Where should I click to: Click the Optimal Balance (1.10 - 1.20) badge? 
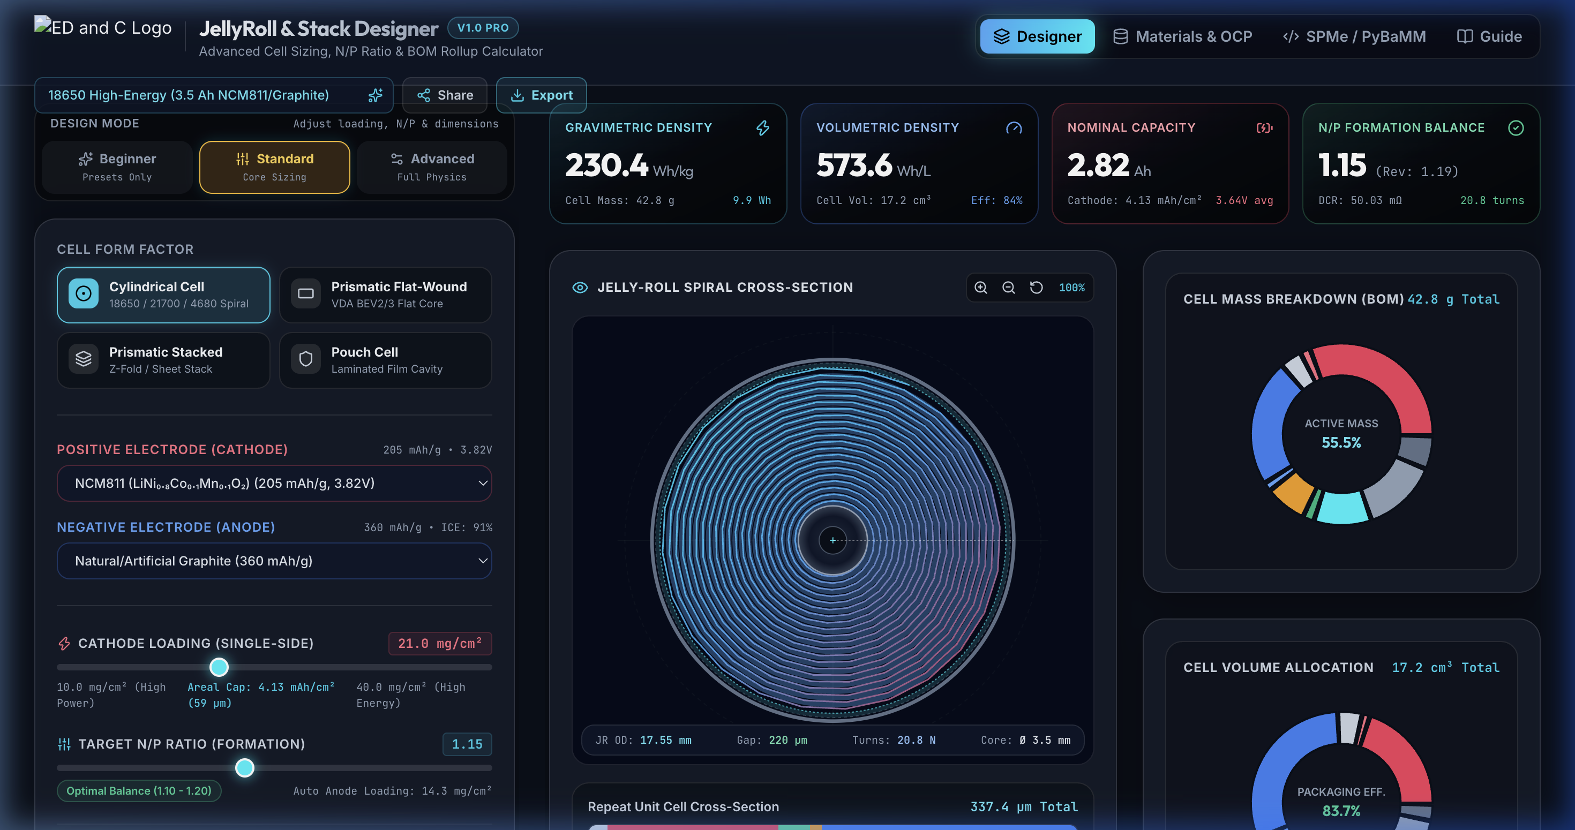[139, 791]
